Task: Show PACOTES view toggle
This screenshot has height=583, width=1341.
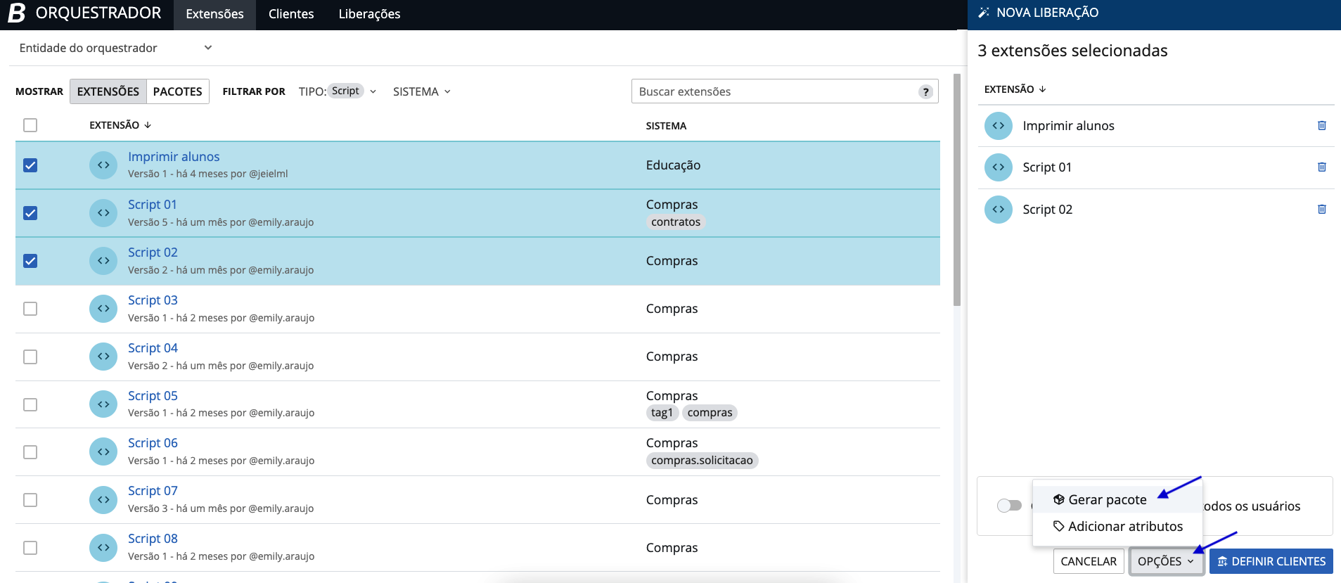Action: [x=177, y=91]
